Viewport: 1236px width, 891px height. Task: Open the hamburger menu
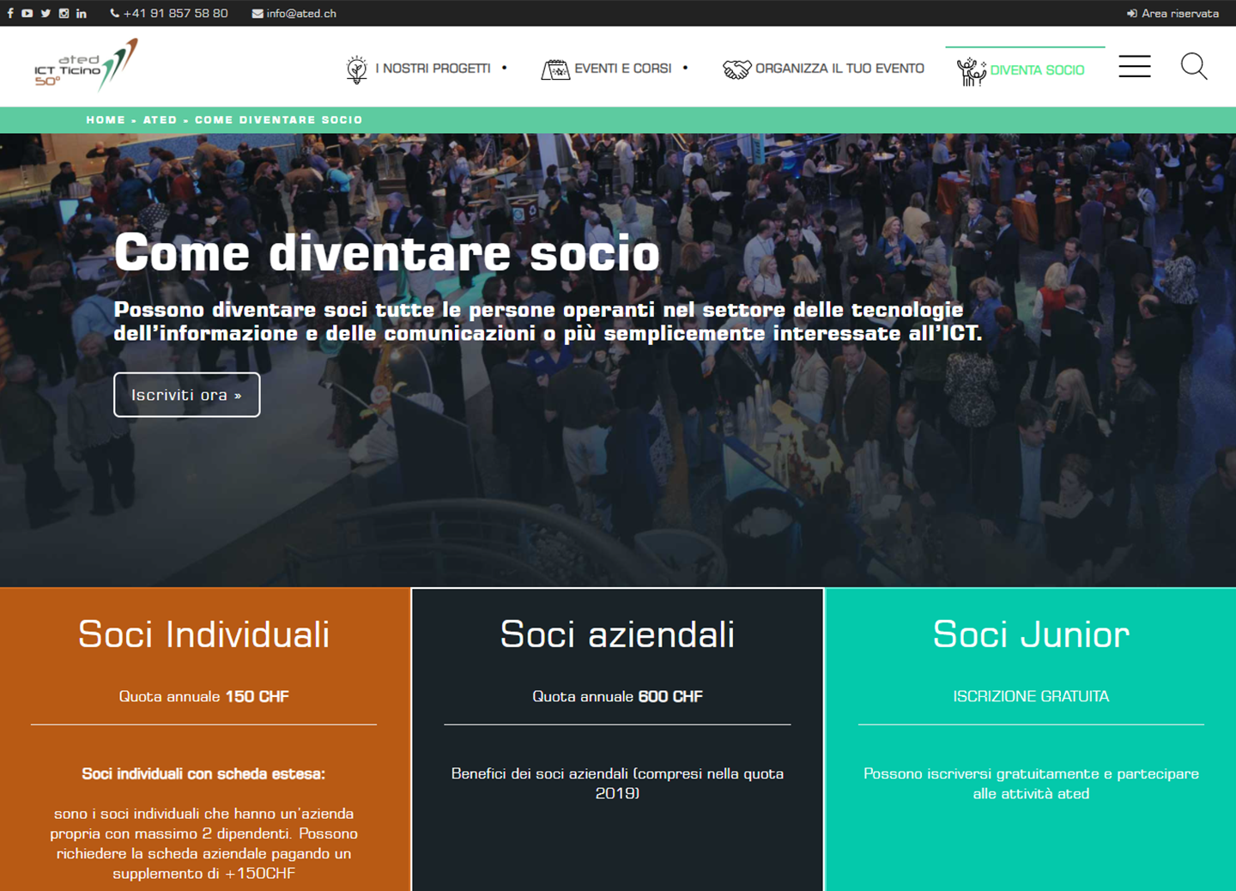[1135, 66]
